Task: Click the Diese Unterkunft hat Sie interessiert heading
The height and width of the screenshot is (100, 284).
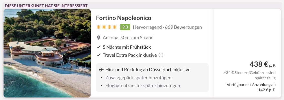Action: (46, 5)
